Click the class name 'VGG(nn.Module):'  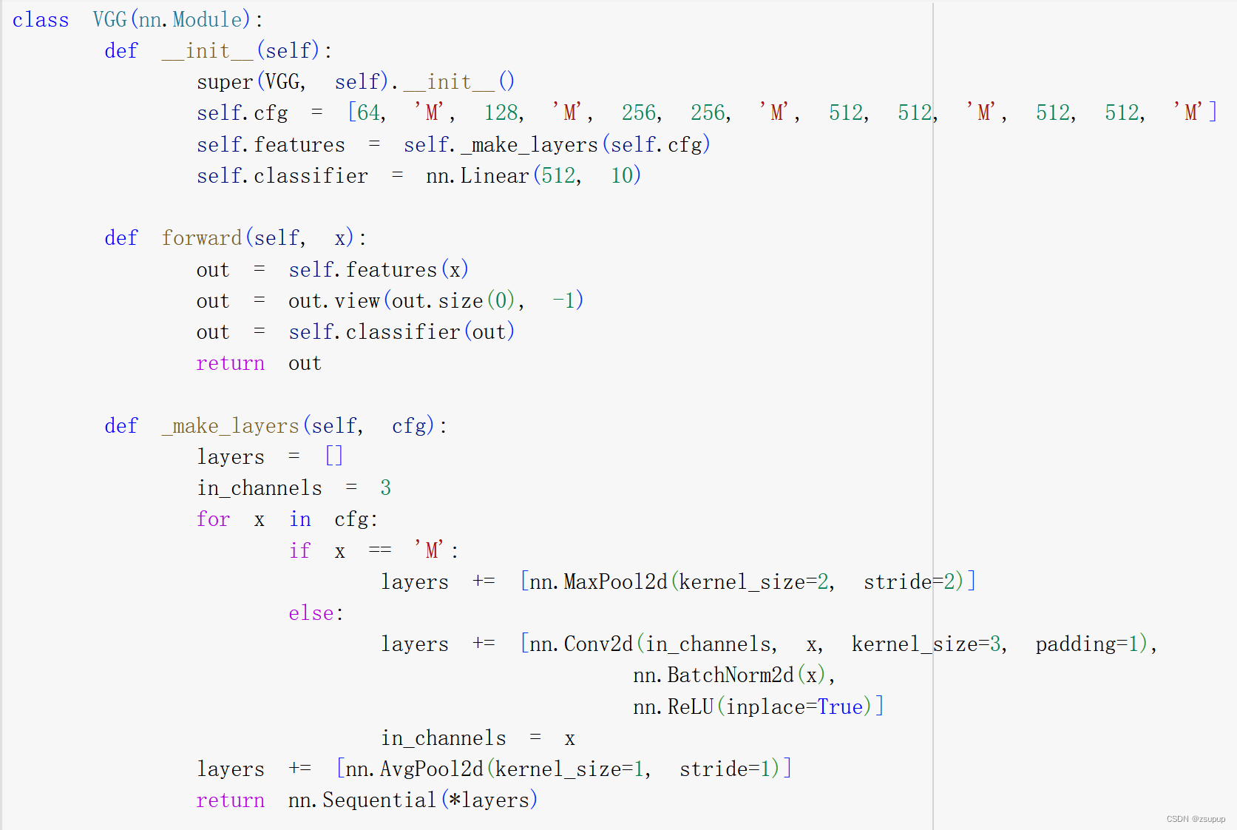[178, 20]
